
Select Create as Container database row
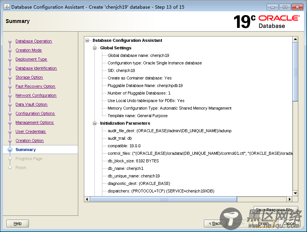(x=140, y=78)
